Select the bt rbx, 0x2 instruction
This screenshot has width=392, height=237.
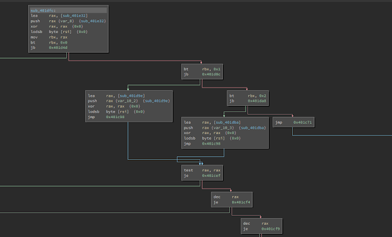click(247, 96)
